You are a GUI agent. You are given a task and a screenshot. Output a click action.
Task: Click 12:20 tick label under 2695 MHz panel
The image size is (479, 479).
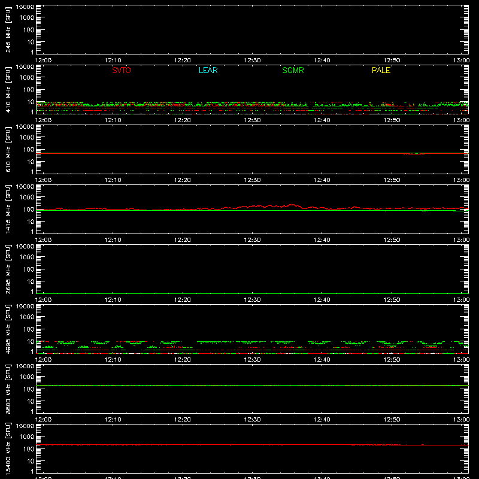point(183,300)
